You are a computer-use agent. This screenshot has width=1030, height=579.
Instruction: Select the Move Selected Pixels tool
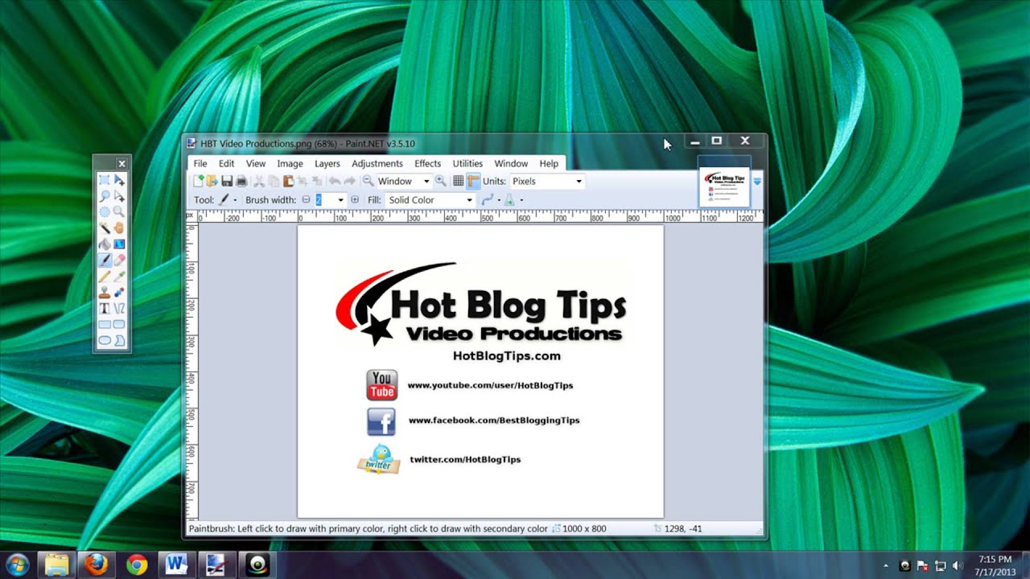click(119, 180)
